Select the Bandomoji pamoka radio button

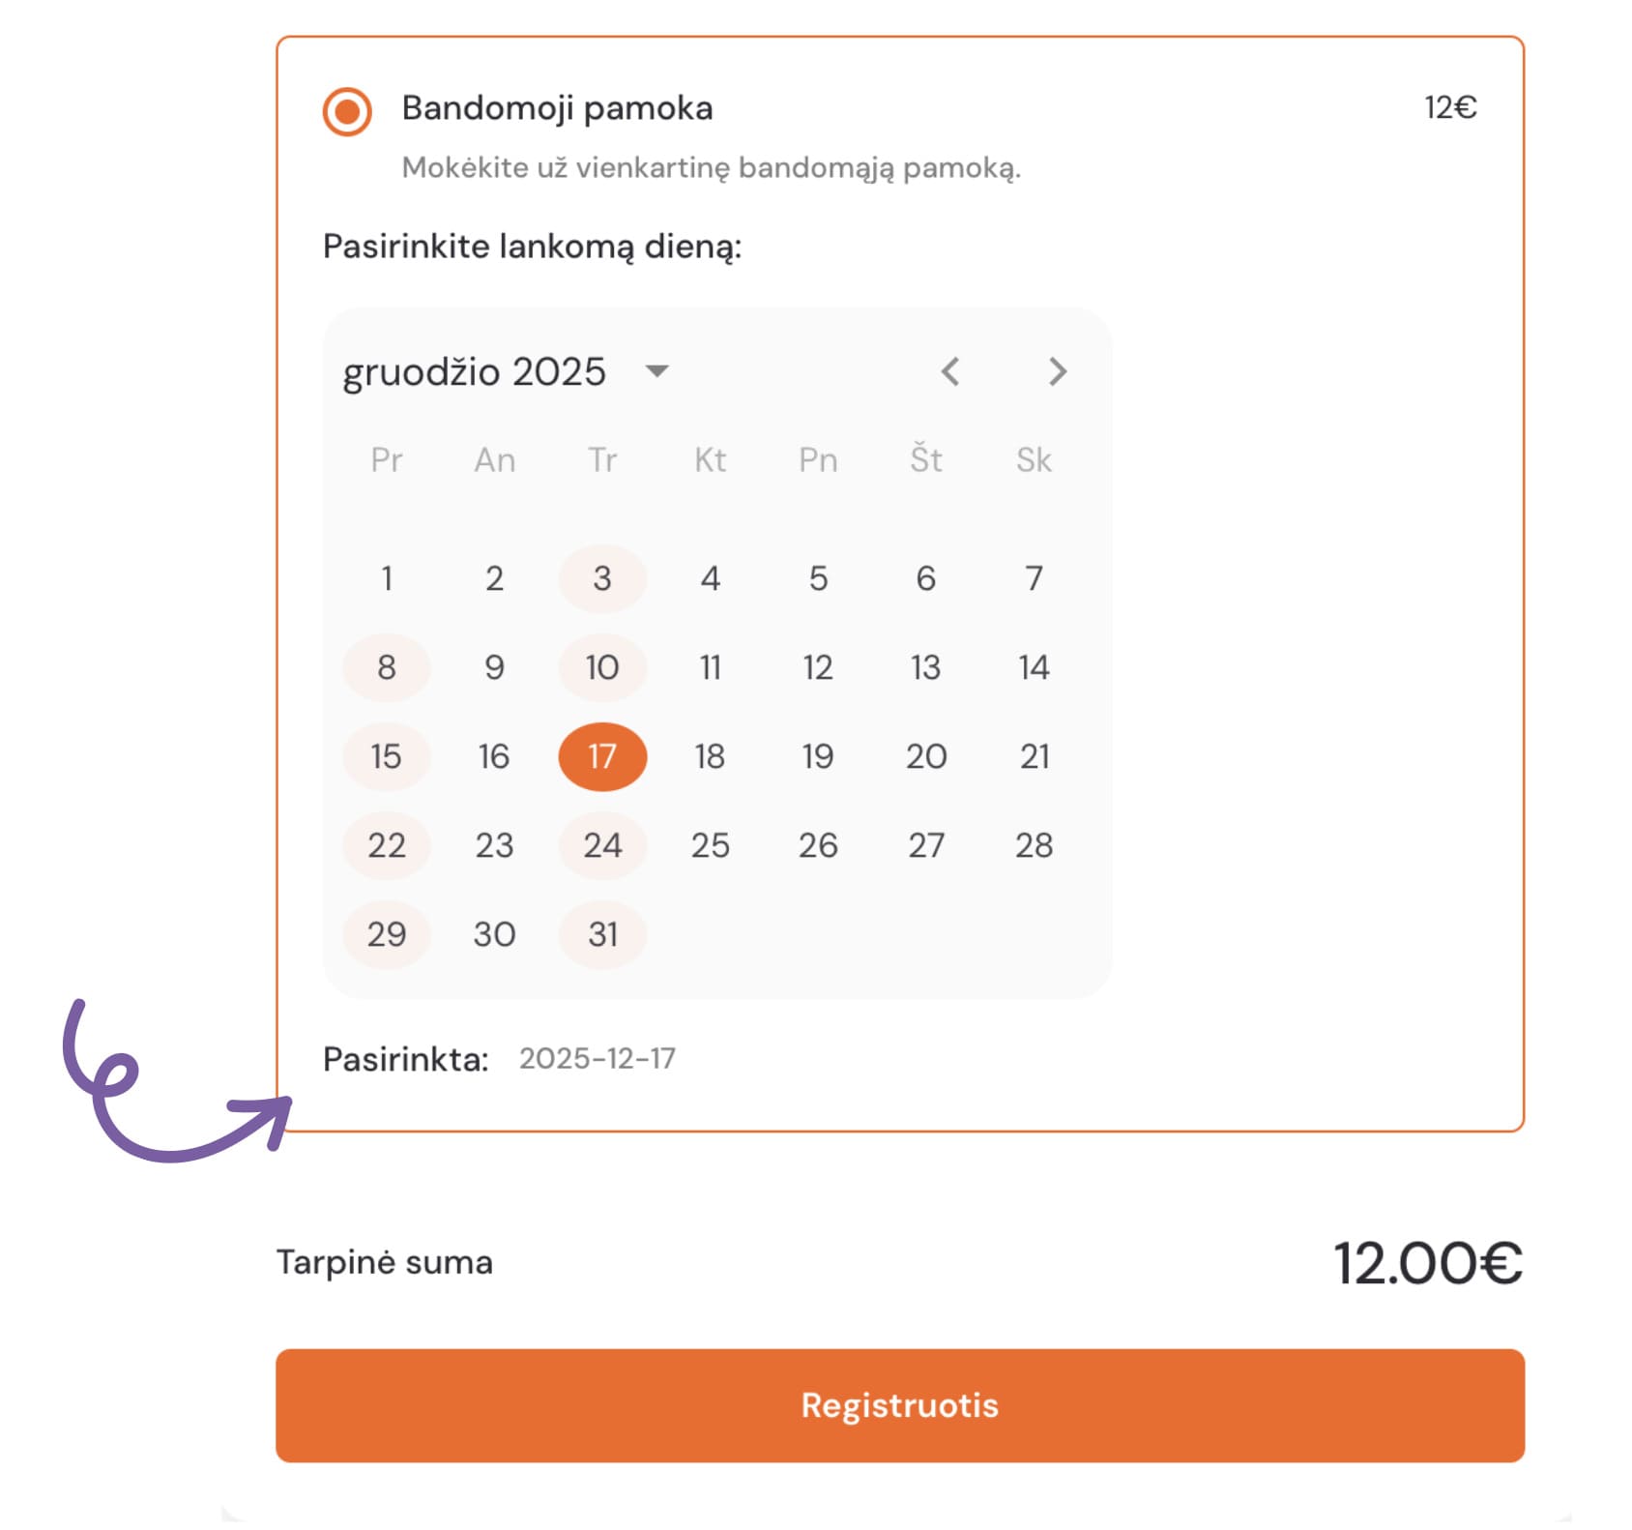[345, 110]
